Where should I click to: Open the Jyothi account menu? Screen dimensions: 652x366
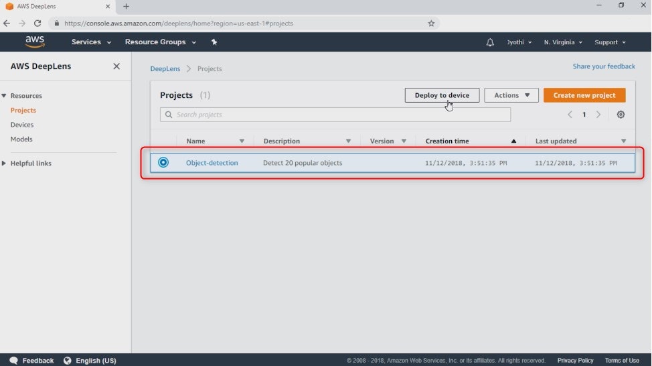(x=519, y=42)
